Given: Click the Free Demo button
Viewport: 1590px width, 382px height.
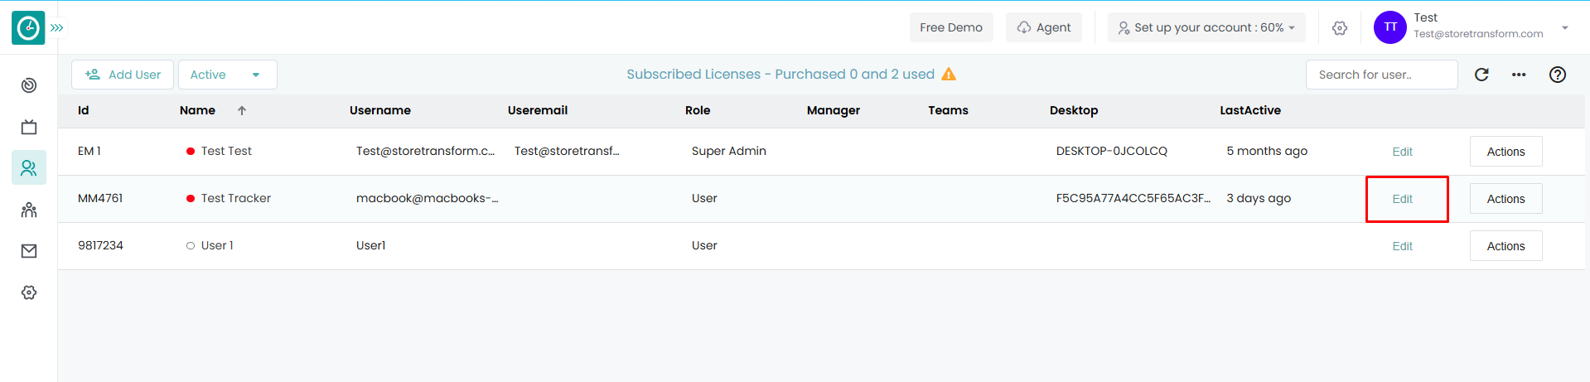Looking at the screenshot, I should (951, 27).
